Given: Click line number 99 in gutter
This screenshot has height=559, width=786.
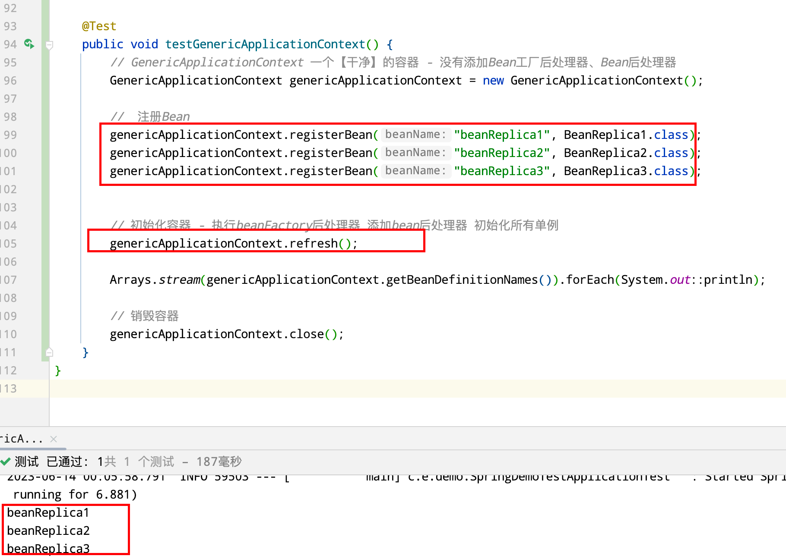Looking at the screenshot, I should point(10,135).
